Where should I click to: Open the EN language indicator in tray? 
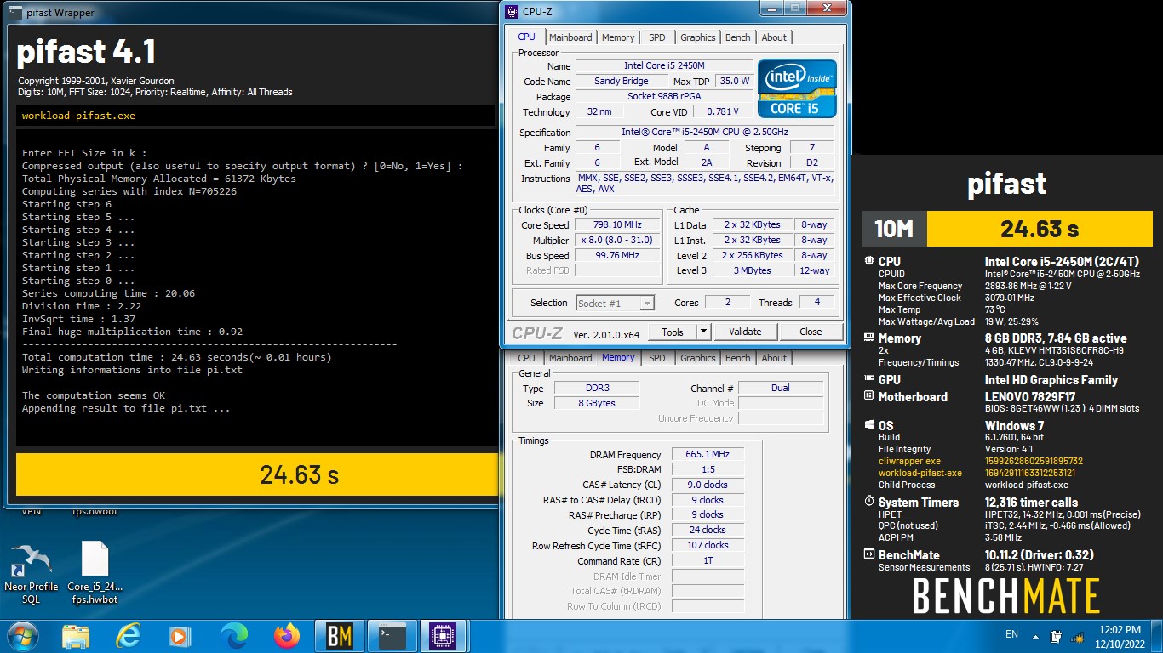(x=1011, y=634)
